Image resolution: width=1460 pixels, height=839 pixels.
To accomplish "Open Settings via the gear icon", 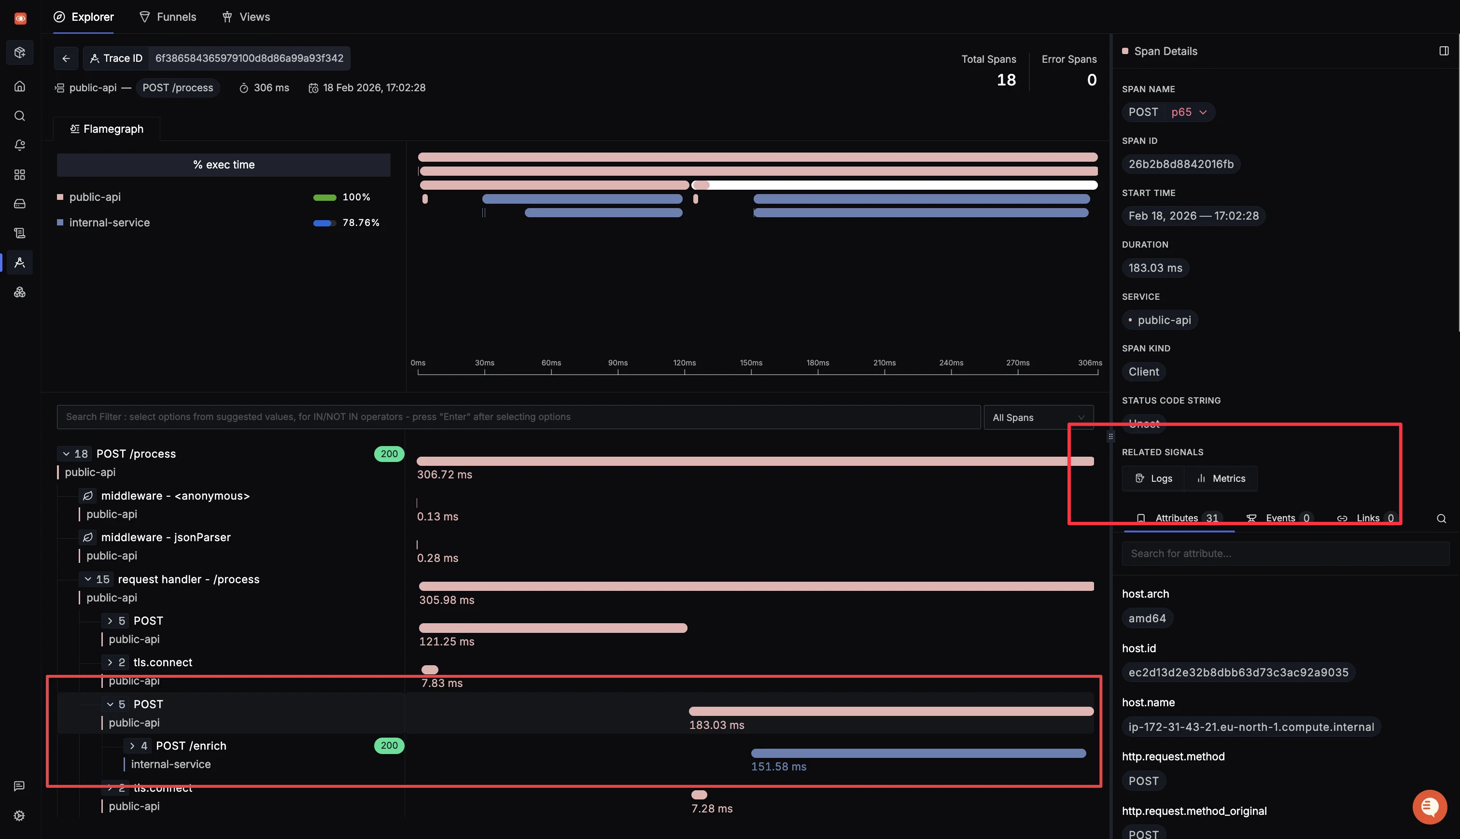I will pos(20,815).
